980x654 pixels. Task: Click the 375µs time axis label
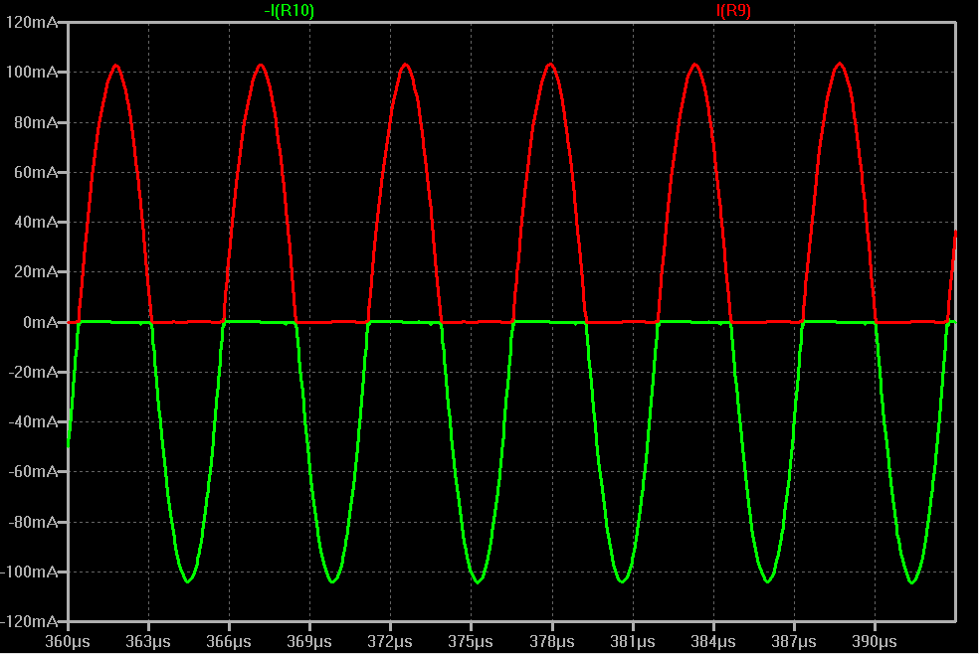click(471, 641)
